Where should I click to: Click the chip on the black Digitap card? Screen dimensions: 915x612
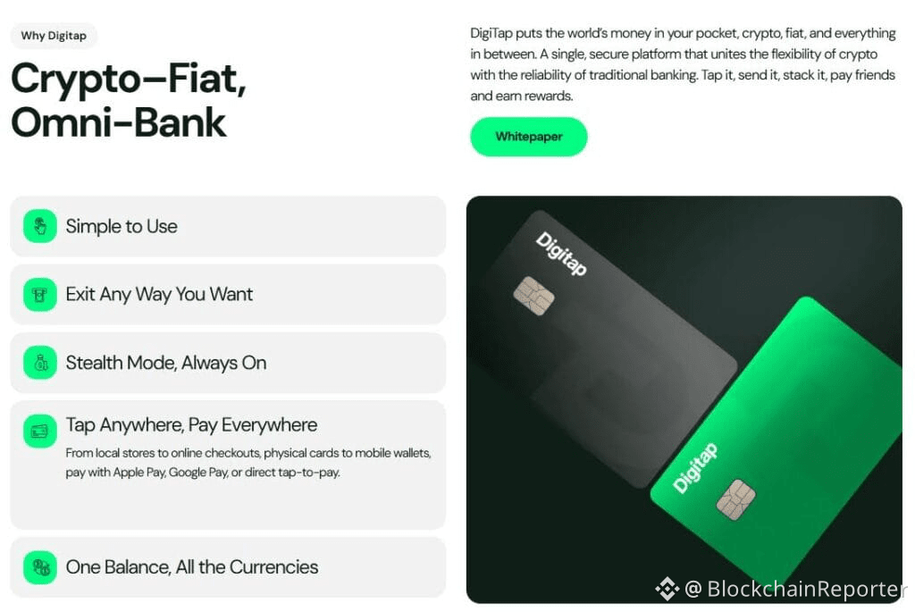click(533, 296)
